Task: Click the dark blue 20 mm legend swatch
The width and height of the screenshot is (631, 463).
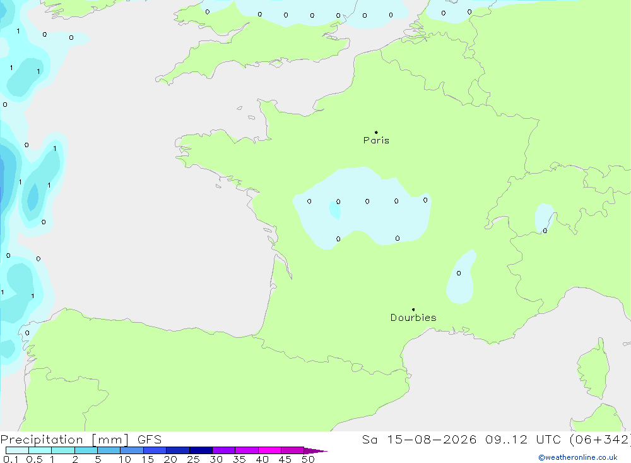Action: [x=178, y=450]
